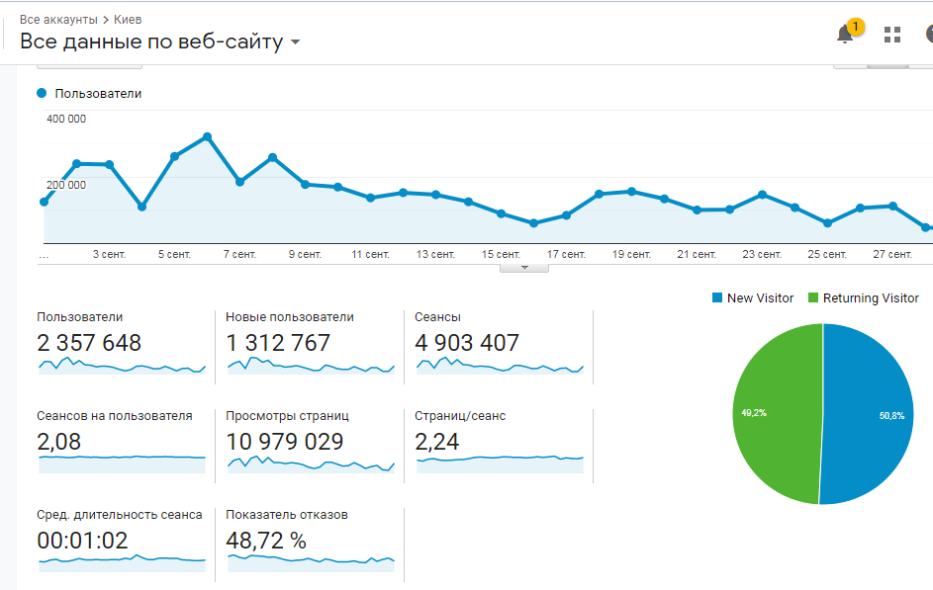
Task: Open the notifications bell icon
Action: [x=844, y=35]
